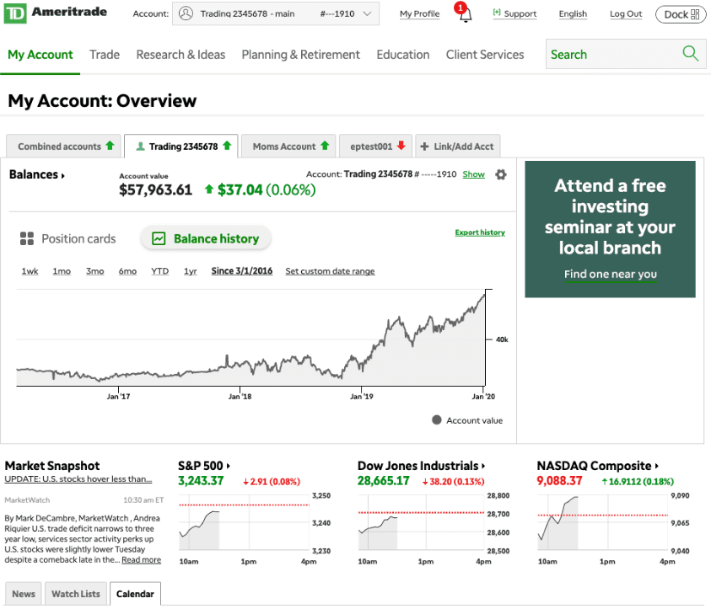This screenshot has width=711, height=609.
Task: Switch to Position cards view
Action: click(x=68, y=238)
